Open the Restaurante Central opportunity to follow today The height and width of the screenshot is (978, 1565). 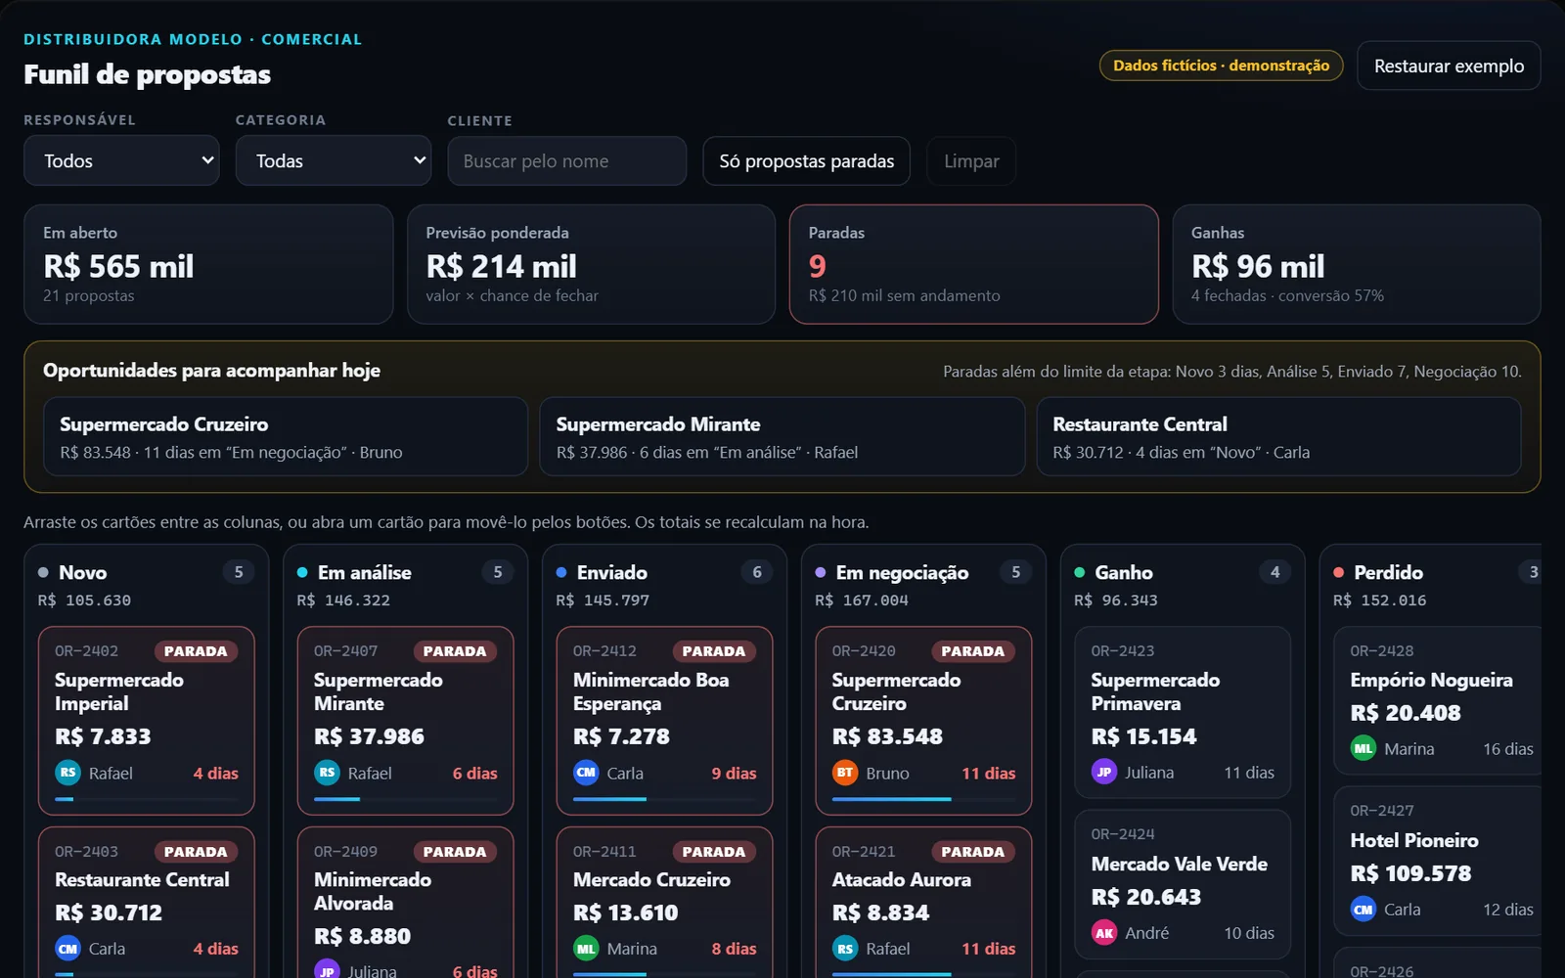[1279, 436]
